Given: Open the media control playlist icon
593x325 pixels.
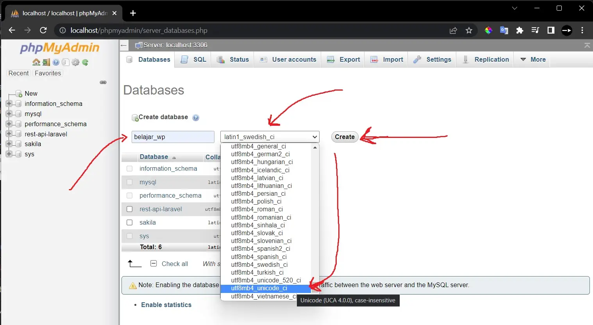Looking at the screenshot, I should click(x=535, y=30).
